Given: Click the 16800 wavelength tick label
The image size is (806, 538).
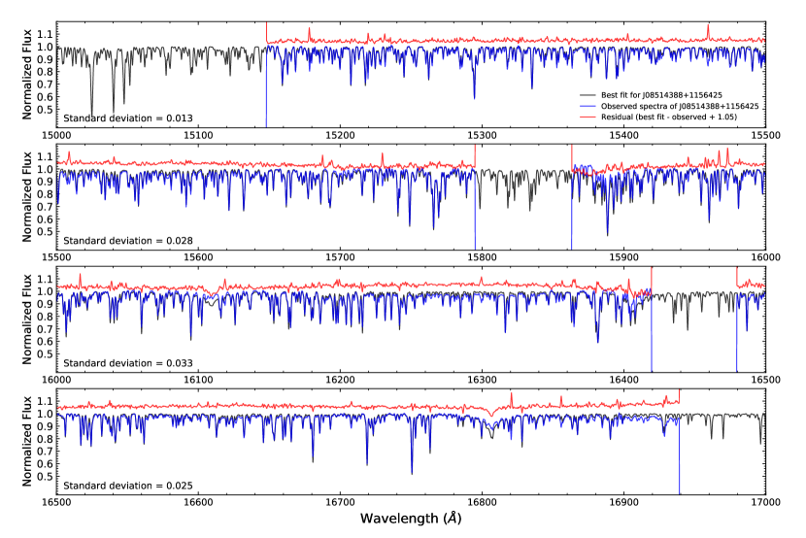Looking at the screenshot, I should tap(483, 502).
